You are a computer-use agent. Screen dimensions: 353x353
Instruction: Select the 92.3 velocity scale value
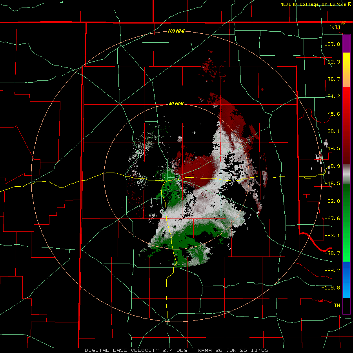334,62
